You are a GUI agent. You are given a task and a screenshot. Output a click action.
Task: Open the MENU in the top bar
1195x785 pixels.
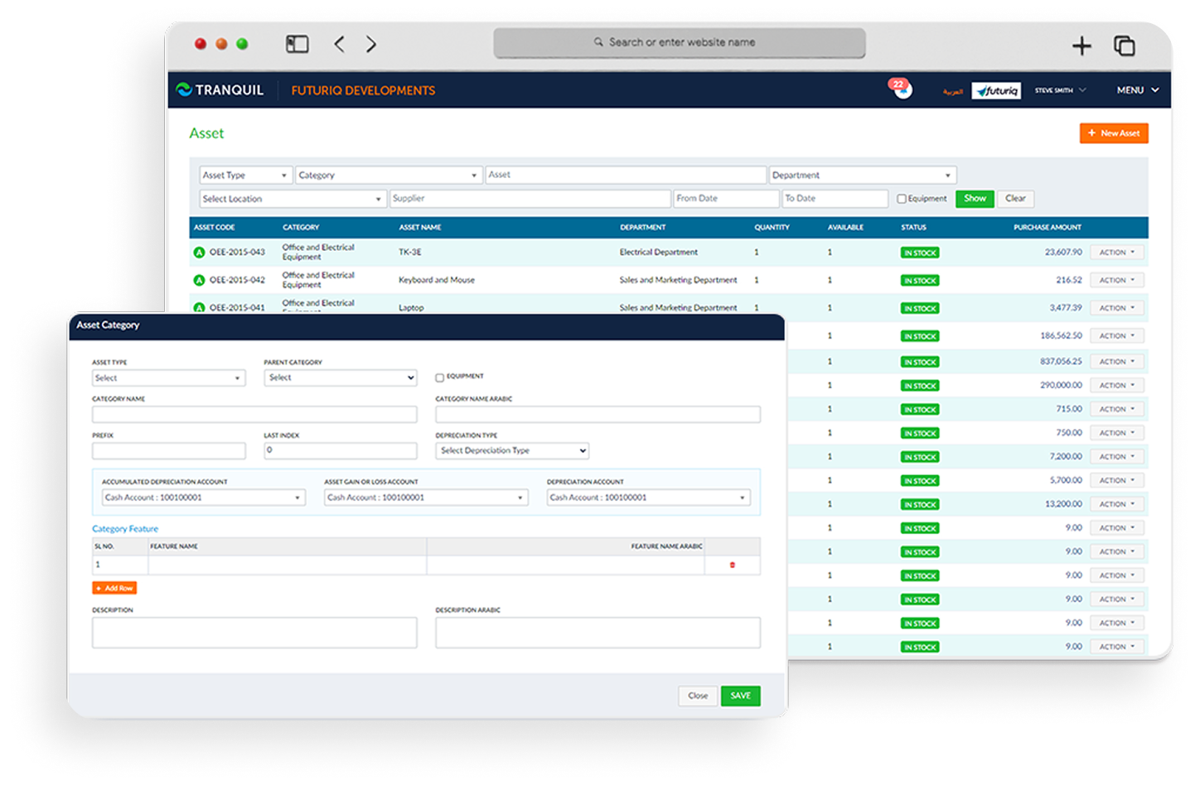[x=1137, y=90]
